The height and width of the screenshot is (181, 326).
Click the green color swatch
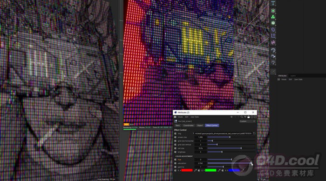point(211,170)
